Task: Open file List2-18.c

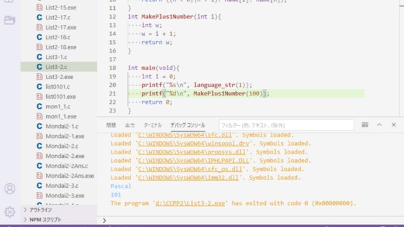Action: pyautogui.click(x=58, y=37)
